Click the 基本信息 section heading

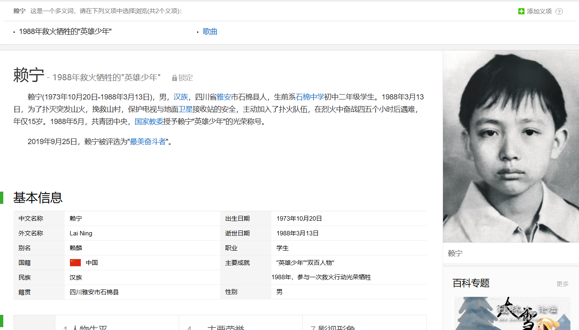click(x=38, y=197)
